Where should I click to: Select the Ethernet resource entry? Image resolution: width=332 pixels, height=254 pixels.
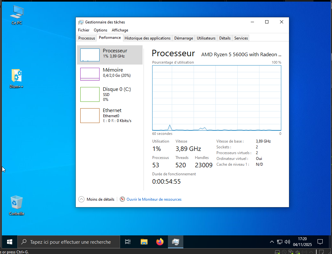110,115
